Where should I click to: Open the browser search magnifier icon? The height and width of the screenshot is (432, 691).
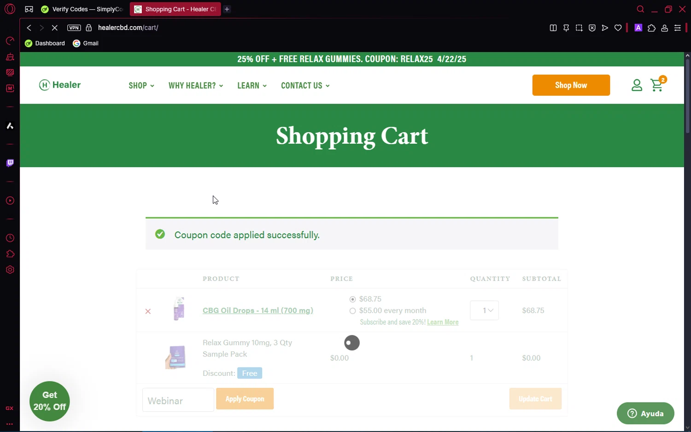[x=640, y=9]
